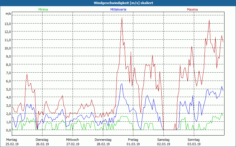This screenshot has width=236, height=147.
Task: Click the 7,0 y-axis value
Action: [8, 73]
